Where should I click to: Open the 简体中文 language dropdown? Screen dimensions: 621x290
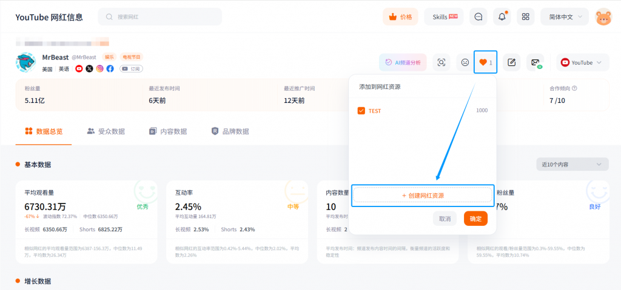[x=565, y=17]
